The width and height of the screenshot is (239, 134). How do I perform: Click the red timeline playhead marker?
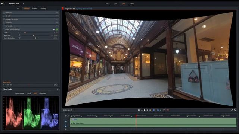[136, 116]
